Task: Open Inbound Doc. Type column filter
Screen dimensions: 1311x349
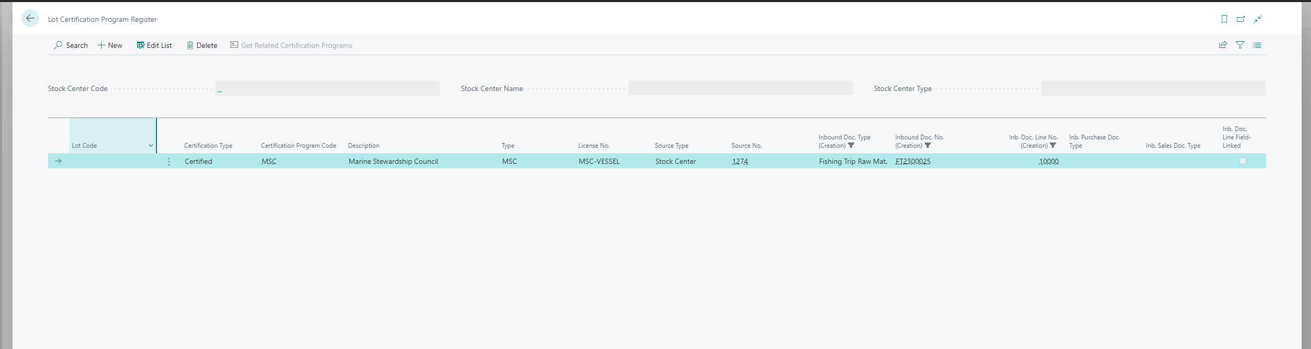Action: 851,146
